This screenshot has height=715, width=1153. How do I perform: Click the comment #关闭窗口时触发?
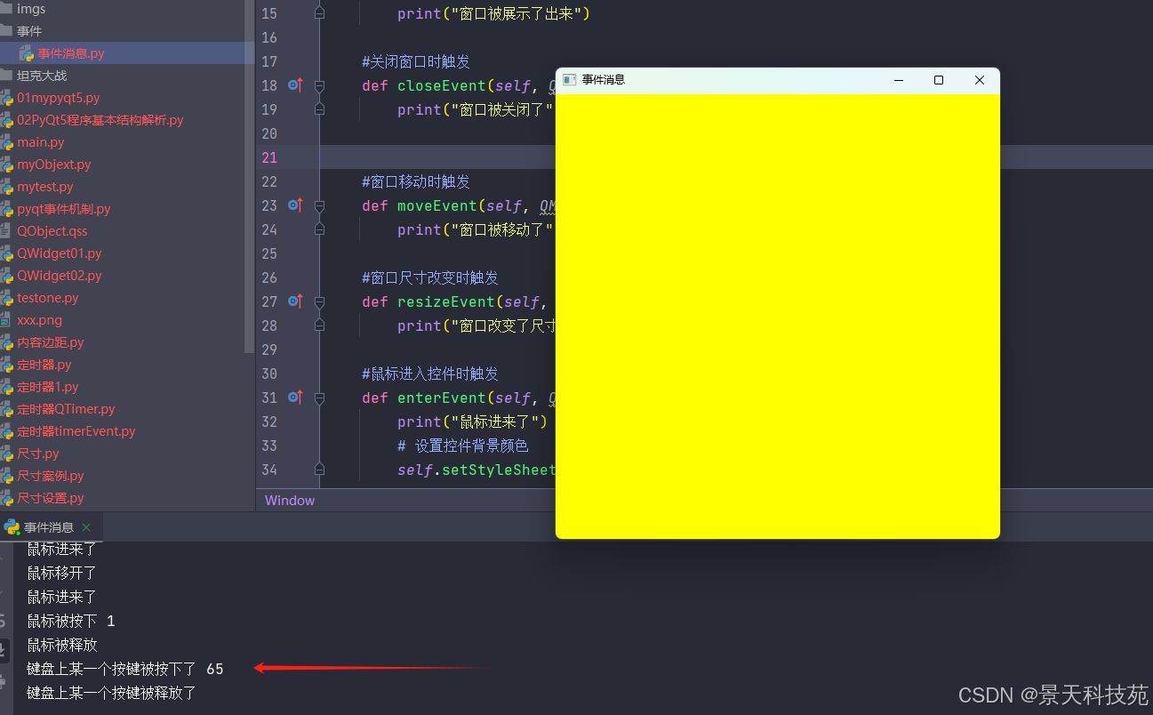[416, 61]
